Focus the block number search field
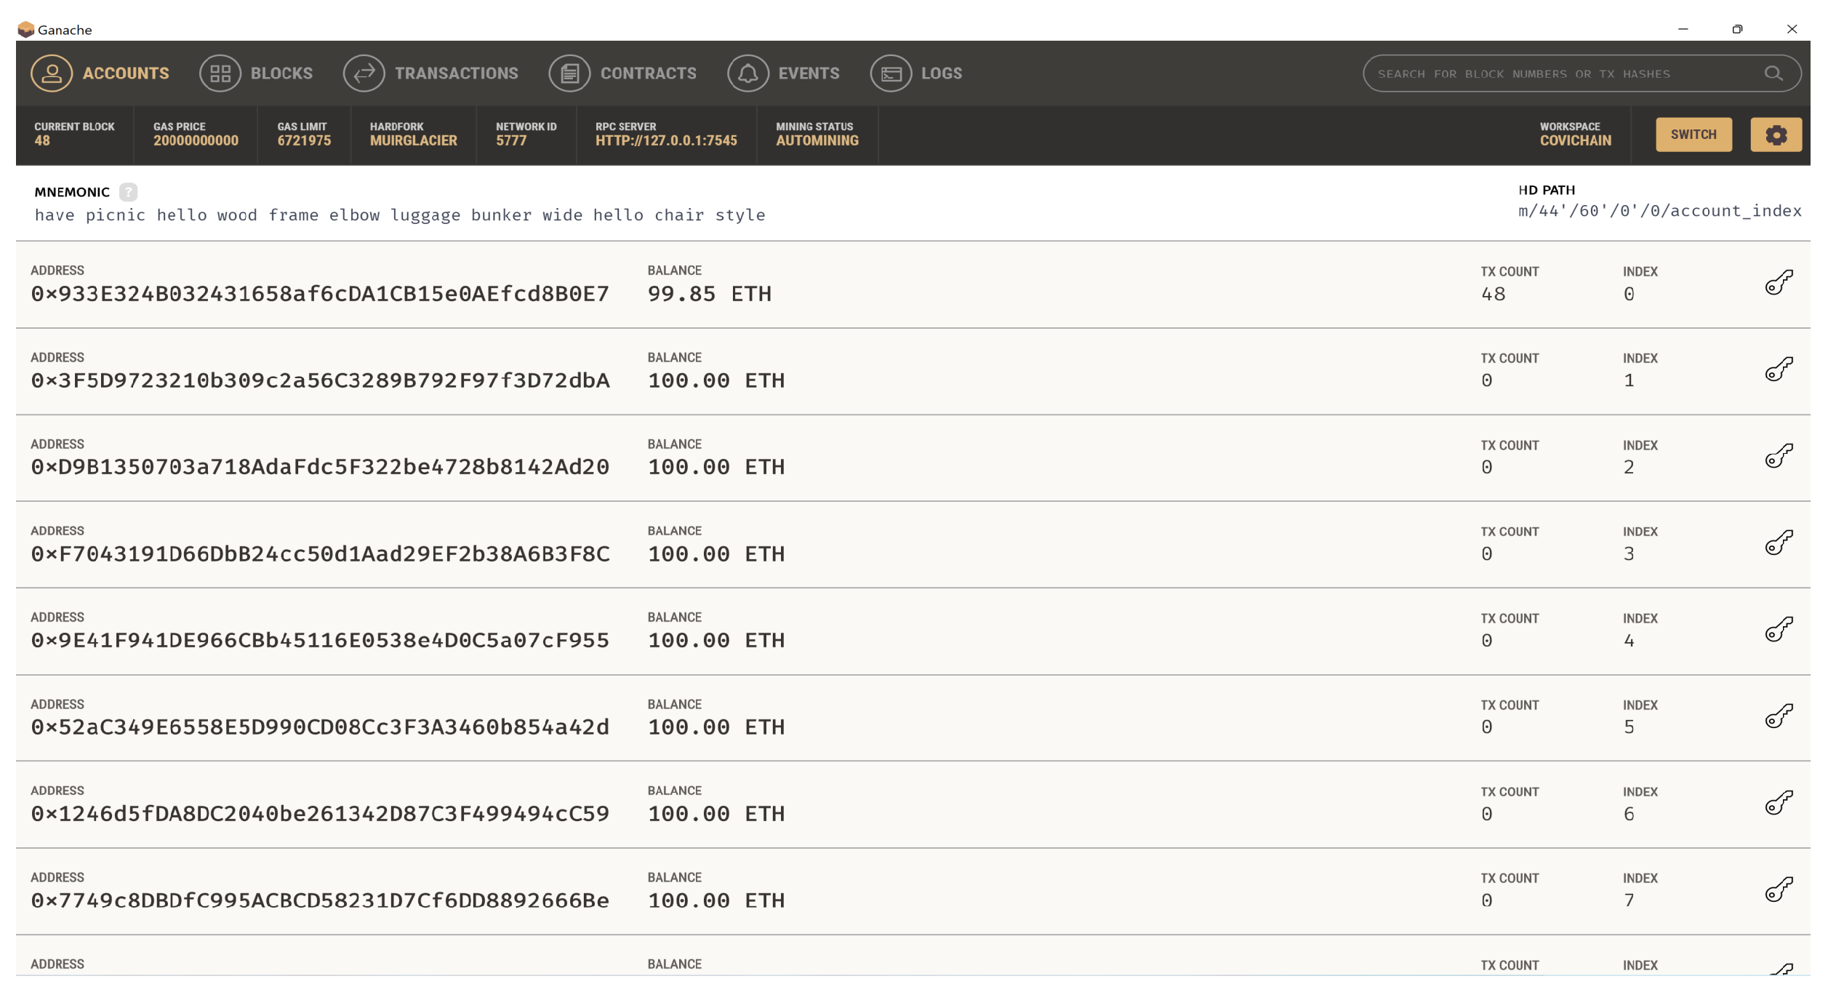The height and width of the screenshot is (992, 1828). tap(1563, 73)
